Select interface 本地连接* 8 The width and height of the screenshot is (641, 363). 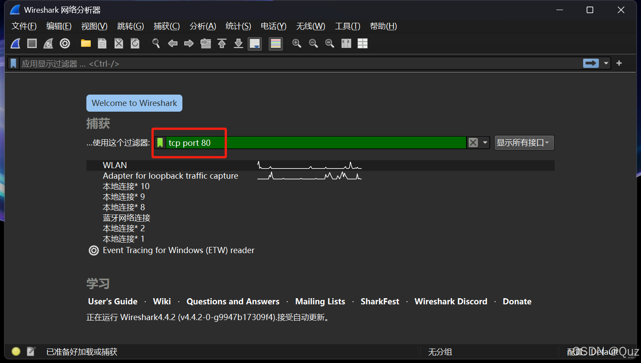124,207
